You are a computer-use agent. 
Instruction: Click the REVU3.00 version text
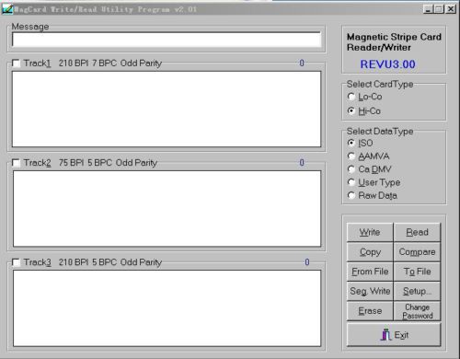(387, 64)
